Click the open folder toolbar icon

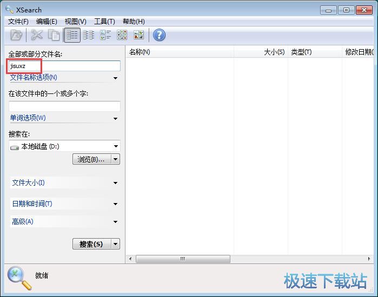coord(16,35)
